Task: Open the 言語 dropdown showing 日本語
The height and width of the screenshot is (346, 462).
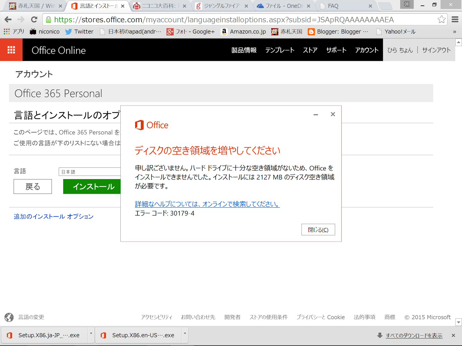Action: 90,172
